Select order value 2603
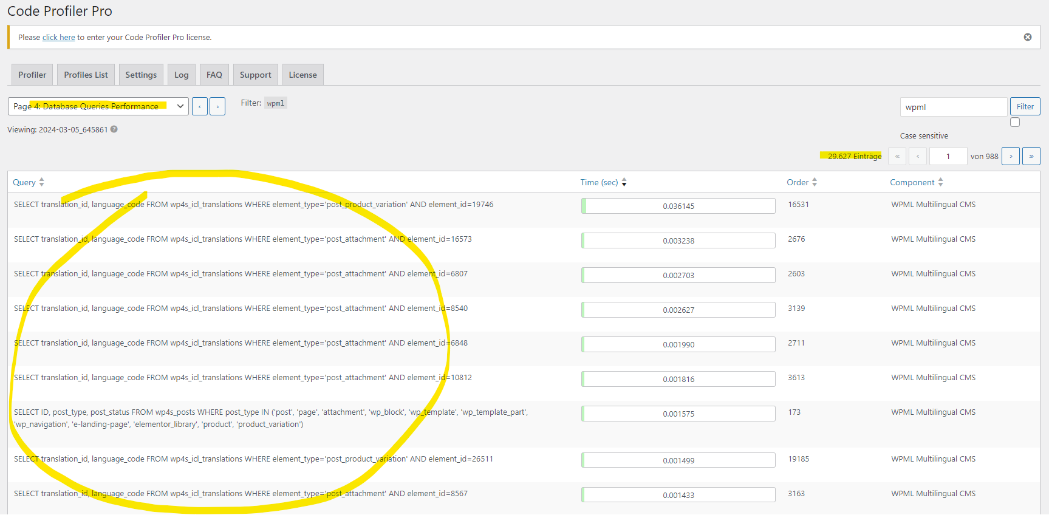1049x515 pixels. pos(796,274)
